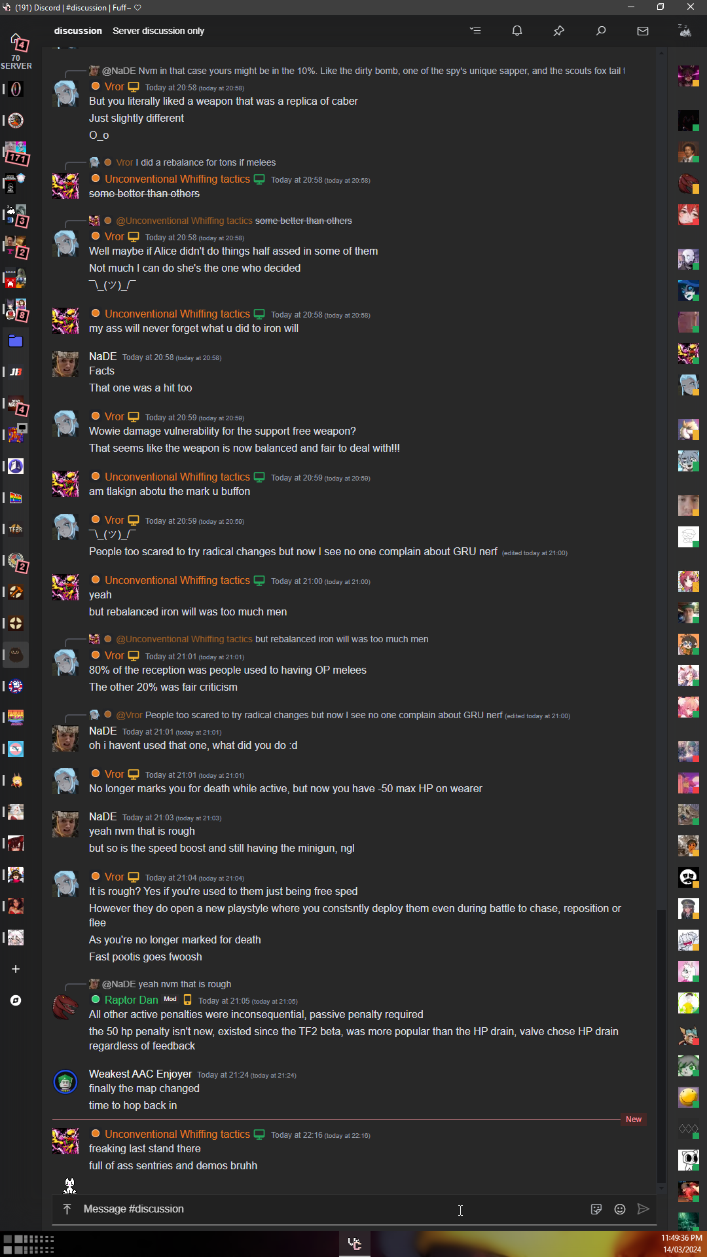Open the emoji picker smiley
This screenshot has width=707, height=1257.
620,1209
